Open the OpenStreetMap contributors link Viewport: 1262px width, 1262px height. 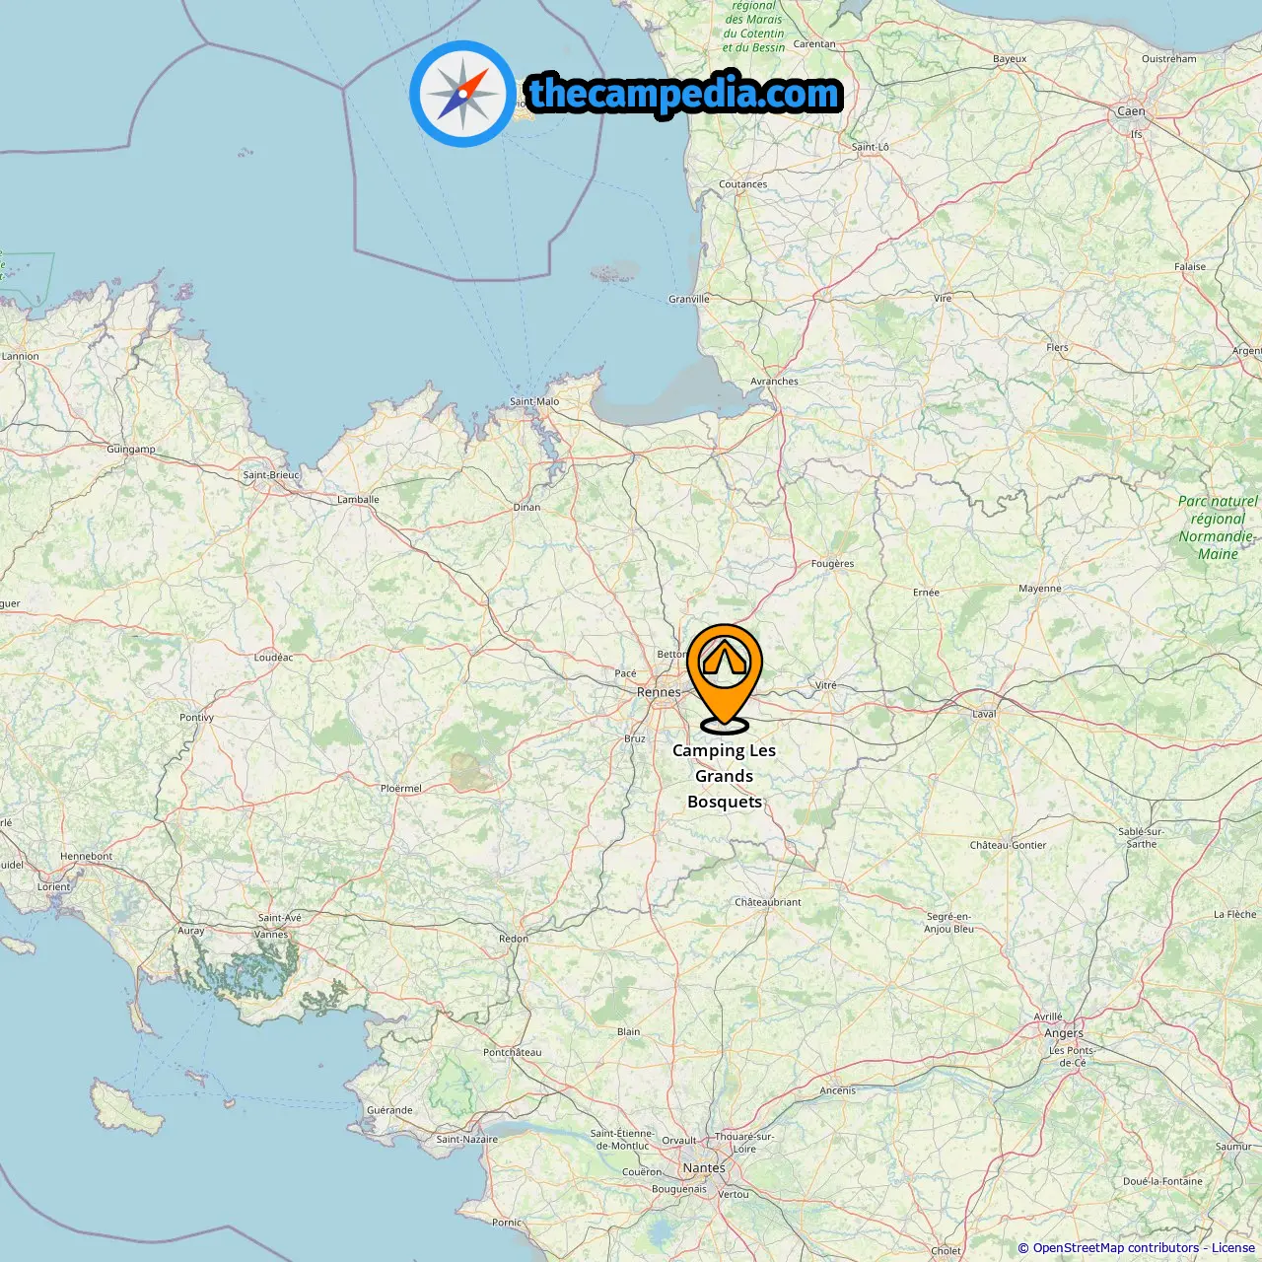(x=1115, y=1247)
